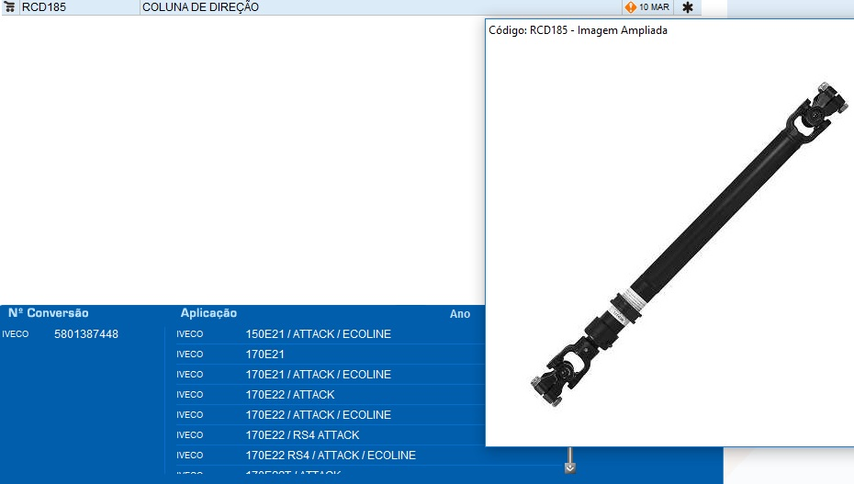
Task: Click the Nº Conversão column header
Action: [x=49, y=313]
